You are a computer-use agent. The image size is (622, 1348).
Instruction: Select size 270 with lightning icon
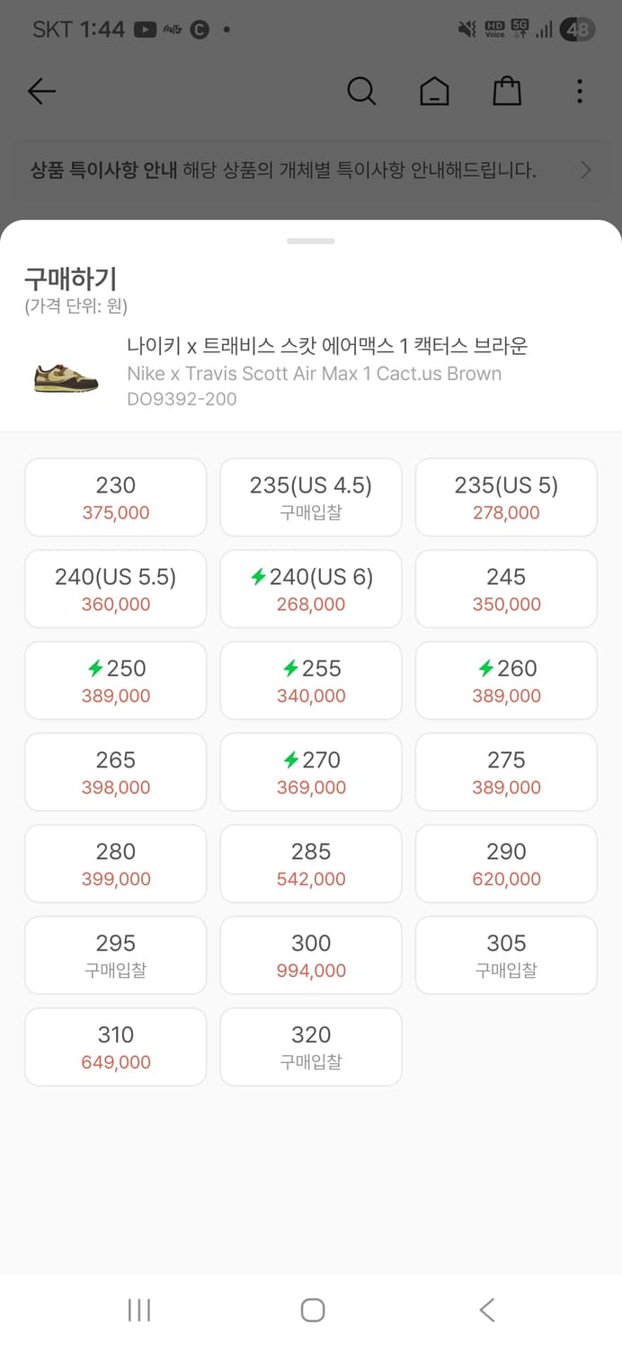[311, 773]
